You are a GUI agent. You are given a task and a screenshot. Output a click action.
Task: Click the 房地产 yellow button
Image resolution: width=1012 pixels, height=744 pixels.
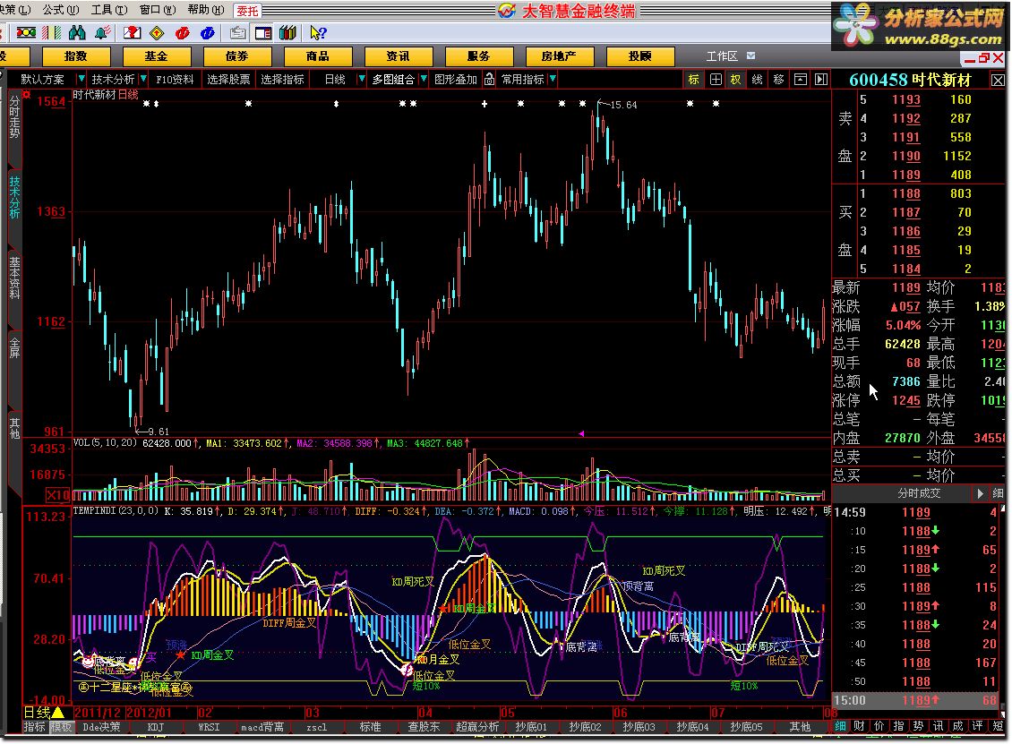tap(559, 56)
